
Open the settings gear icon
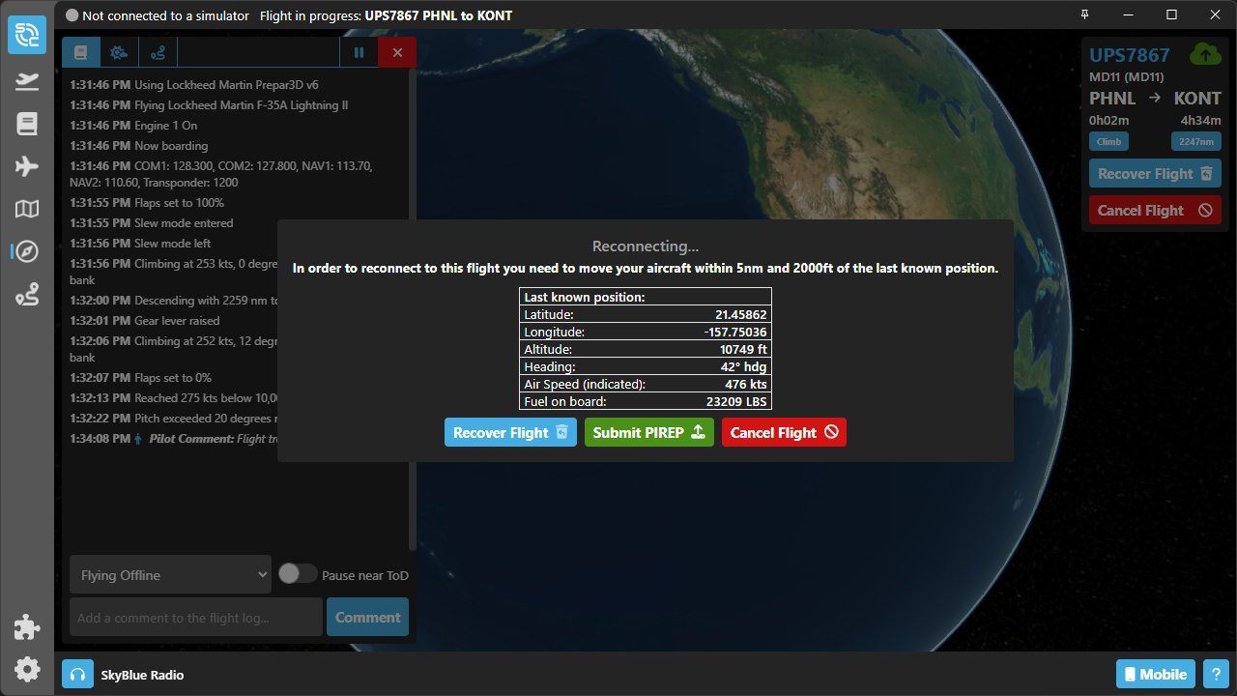[x=27, y=669]
